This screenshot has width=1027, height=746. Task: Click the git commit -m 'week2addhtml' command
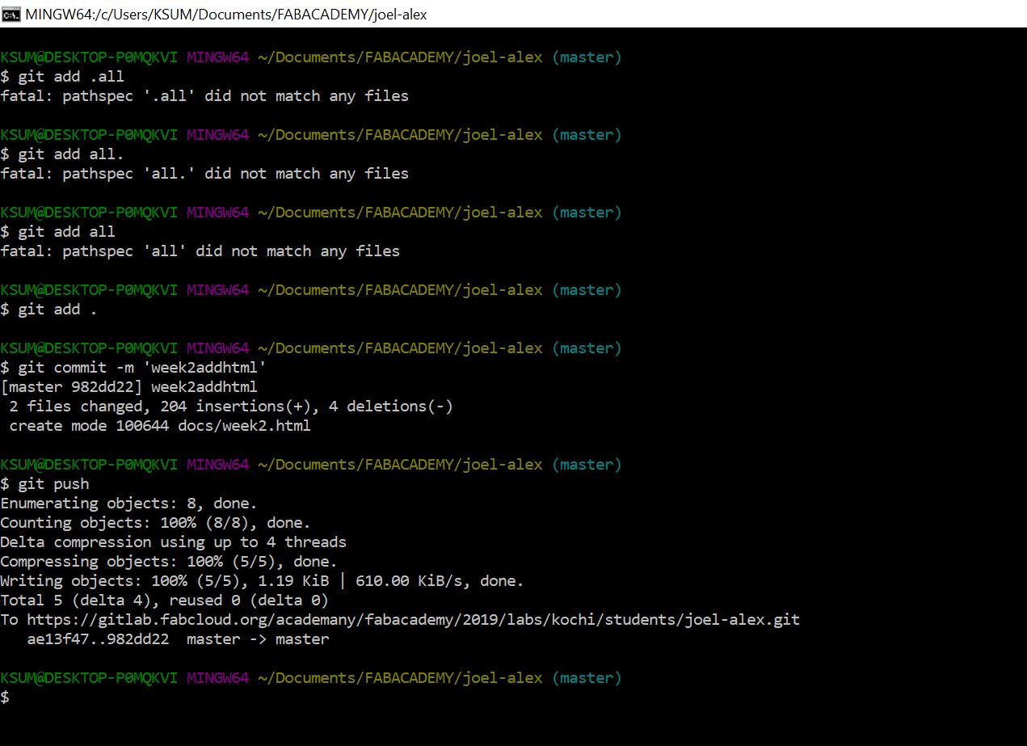click(x=142, y=368)
